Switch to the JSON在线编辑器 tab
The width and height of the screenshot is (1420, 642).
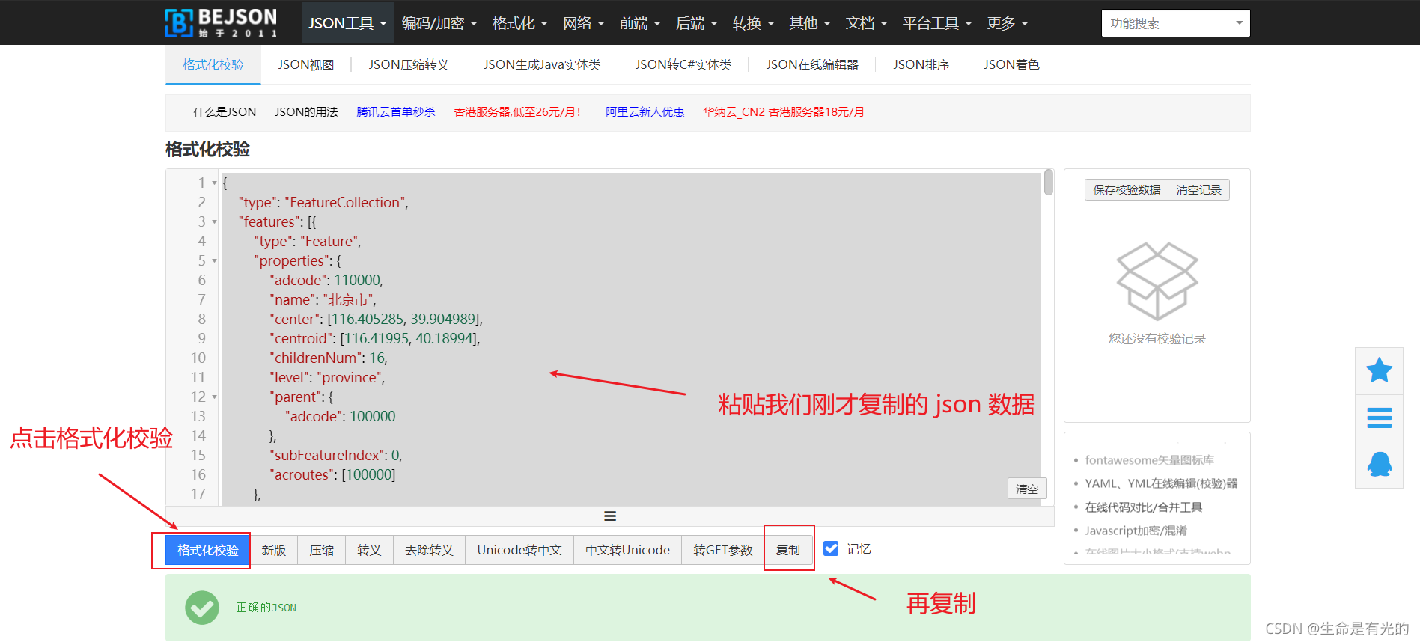pyautogui.click(x=812, y=65)
